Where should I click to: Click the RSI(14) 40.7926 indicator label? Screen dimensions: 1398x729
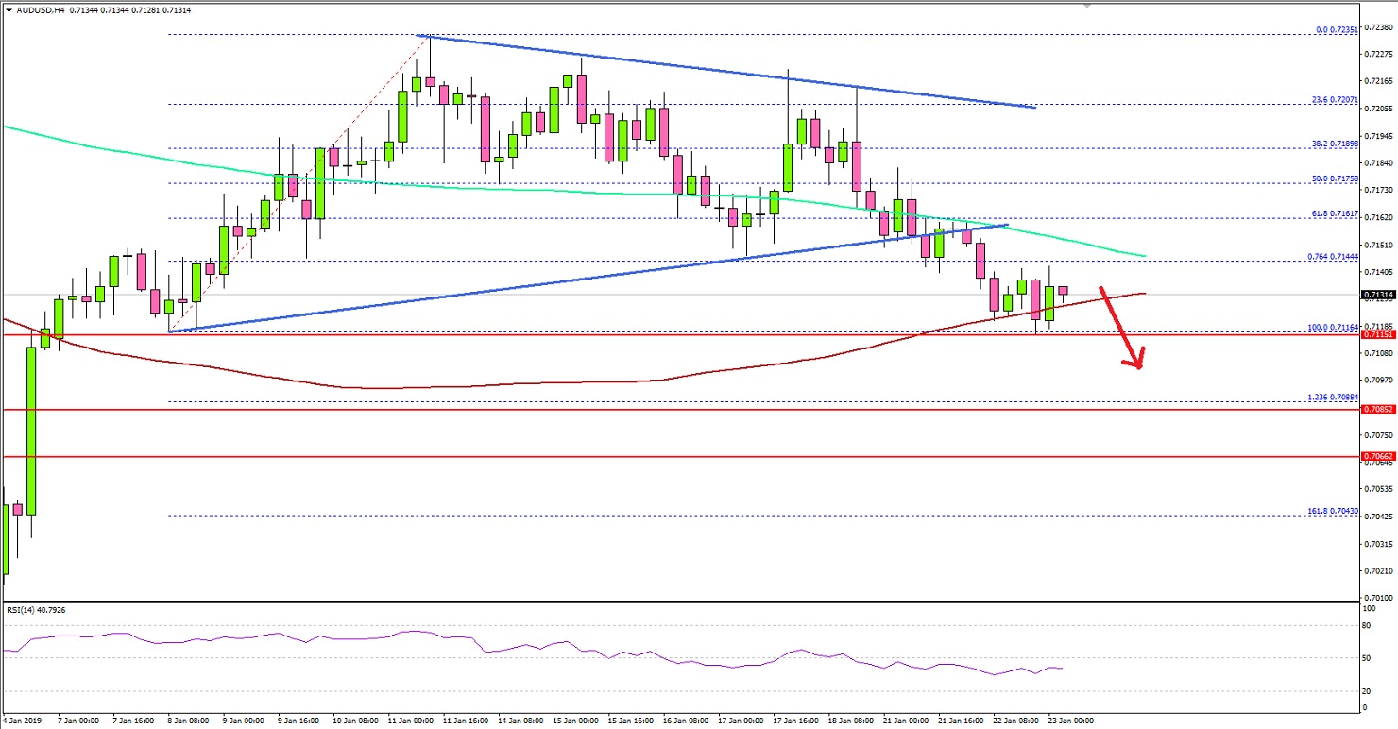click(38, 610)
